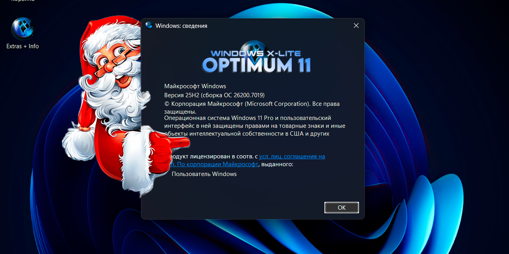Click the Пользователь Windows text
This screenshot has width=509, height=254.
pos(204,174)
